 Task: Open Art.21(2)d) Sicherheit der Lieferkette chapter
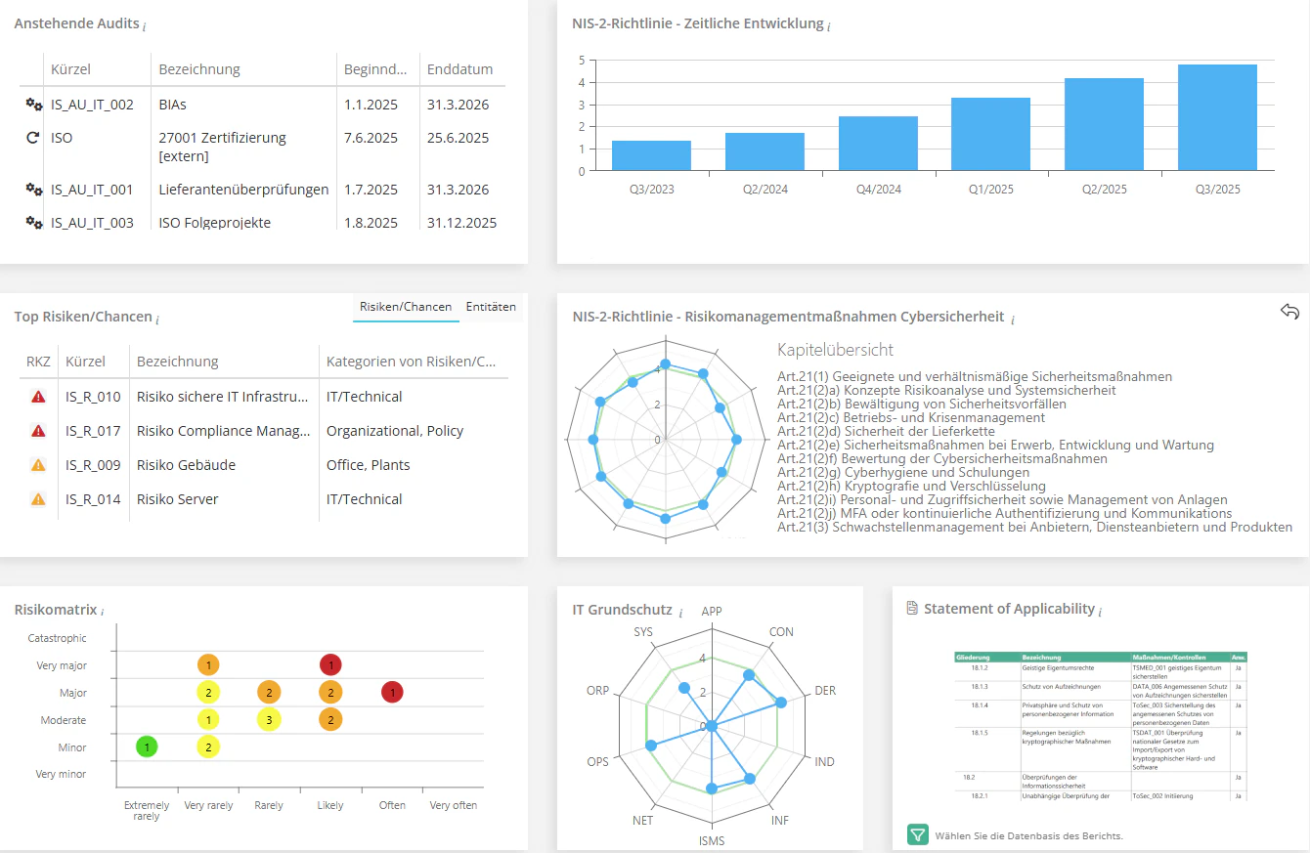(886, 431)
